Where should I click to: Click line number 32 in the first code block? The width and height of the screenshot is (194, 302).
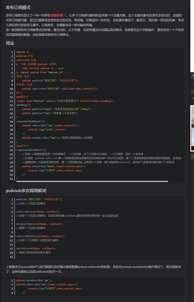[11, 179]
